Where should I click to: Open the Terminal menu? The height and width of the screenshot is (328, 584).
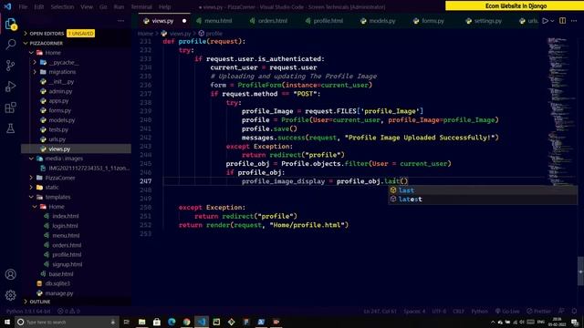coord(141,6)
